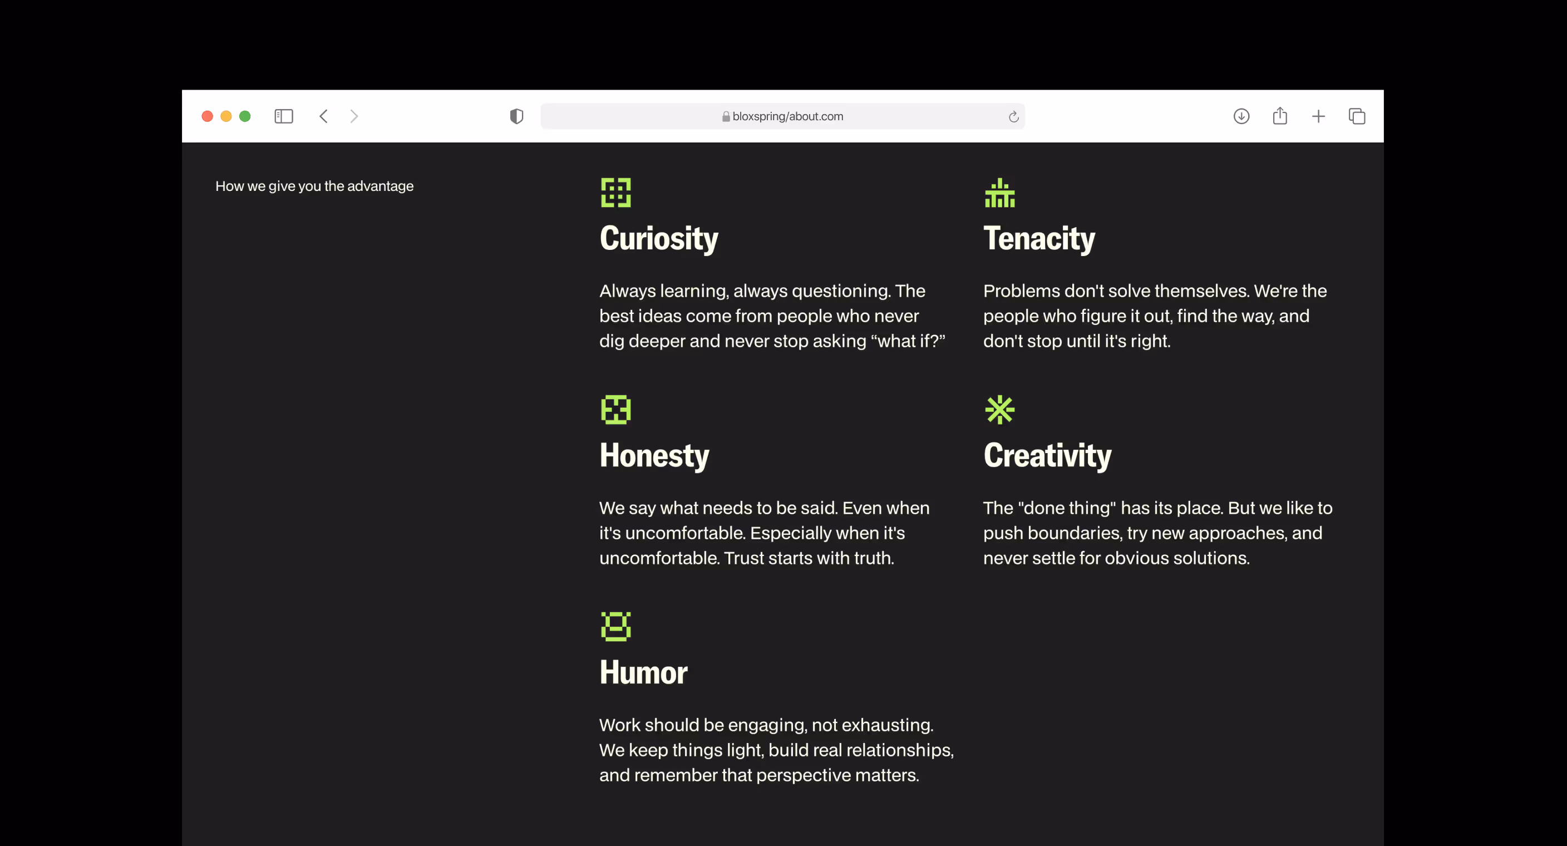This screenshot has height=846, width=1567.
Task: Click "How we give you the advantage" text
Action: [x=314, y=186]
